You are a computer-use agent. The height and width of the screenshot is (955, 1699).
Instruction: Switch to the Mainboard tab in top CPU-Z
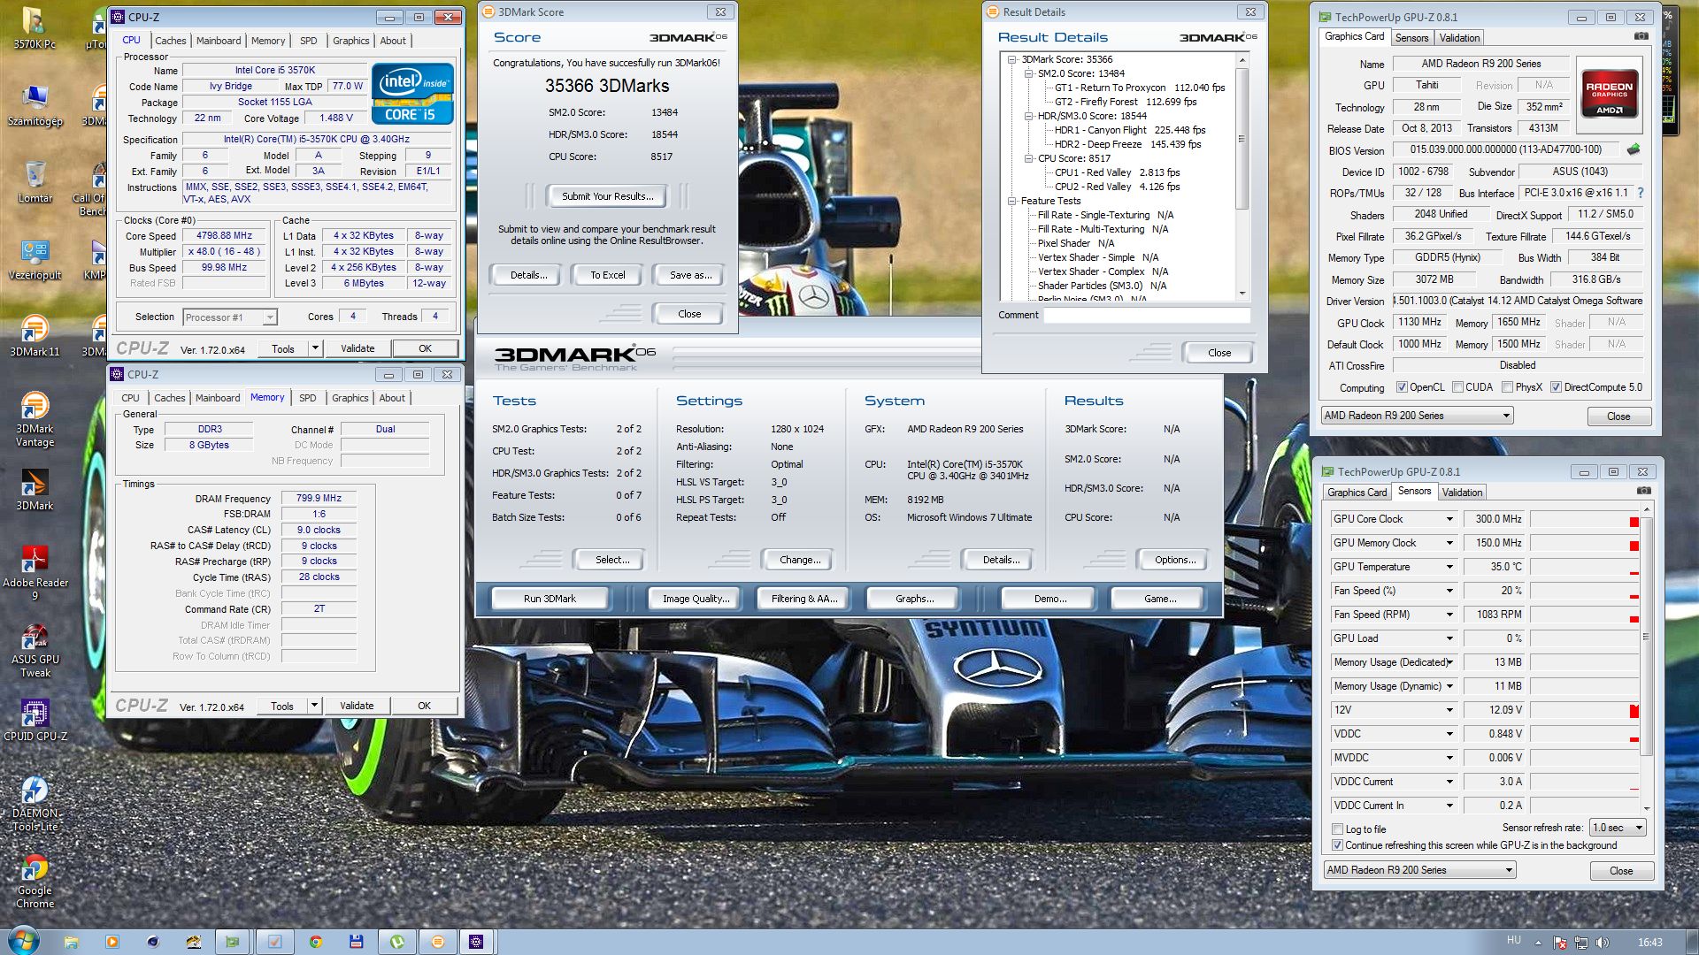click(219, 41)
